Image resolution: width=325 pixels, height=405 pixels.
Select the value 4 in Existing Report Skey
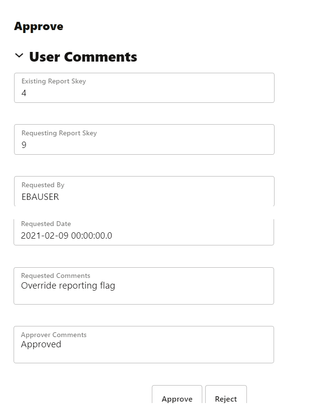[23, 93]
